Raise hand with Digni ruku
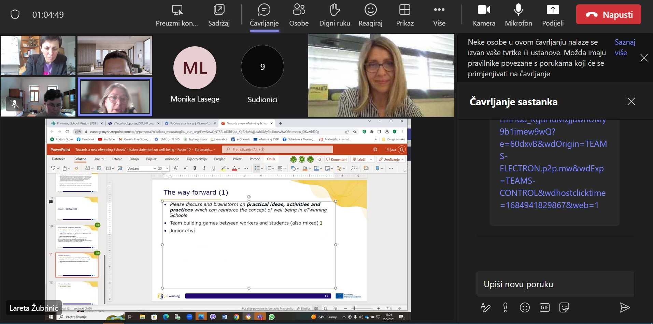The width and height of the screenshot is (653, 324). pyautogui.click(x=335, y=15)
